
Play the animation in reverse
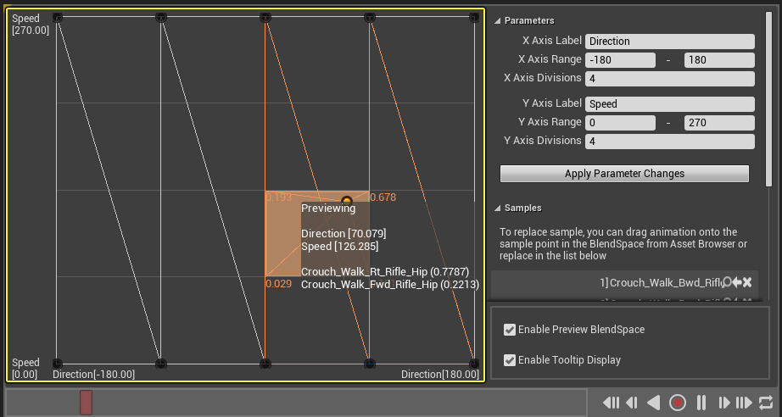[x=654, y=403]
